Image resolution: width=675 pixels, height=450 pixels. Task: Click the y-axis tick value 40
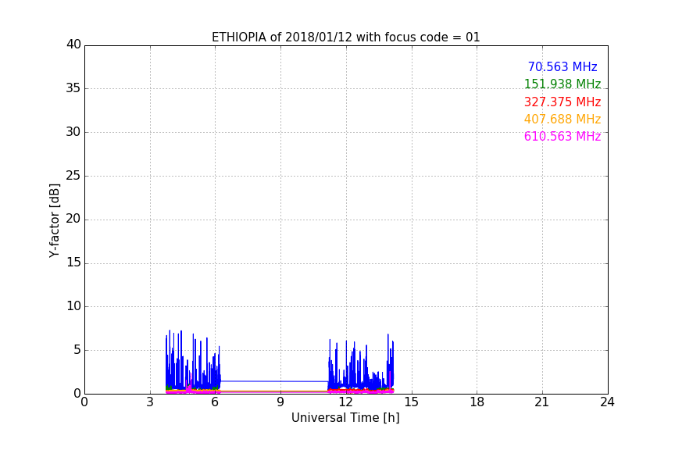click(73, 45)
